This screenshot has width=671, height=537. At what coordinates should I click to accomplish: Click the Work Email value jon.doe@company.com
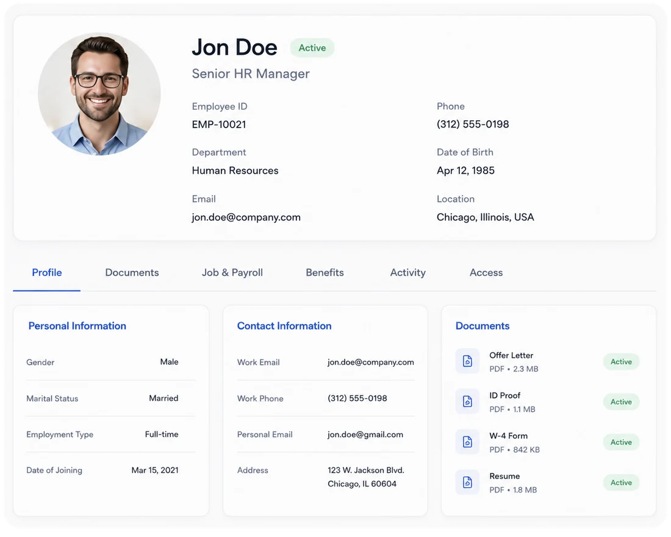371,362
